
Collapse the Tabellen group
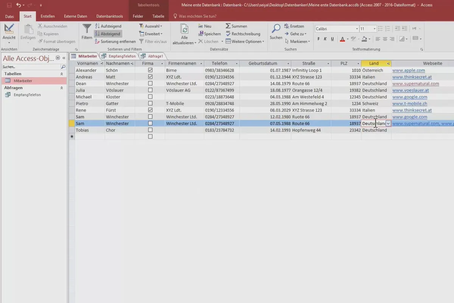(x=62, y=74)
